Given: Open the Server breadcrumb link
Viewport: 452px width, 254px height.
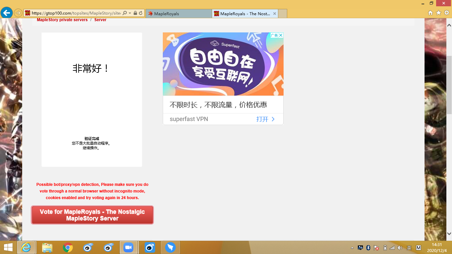Looking at the screenshot, I should [100, 20].
